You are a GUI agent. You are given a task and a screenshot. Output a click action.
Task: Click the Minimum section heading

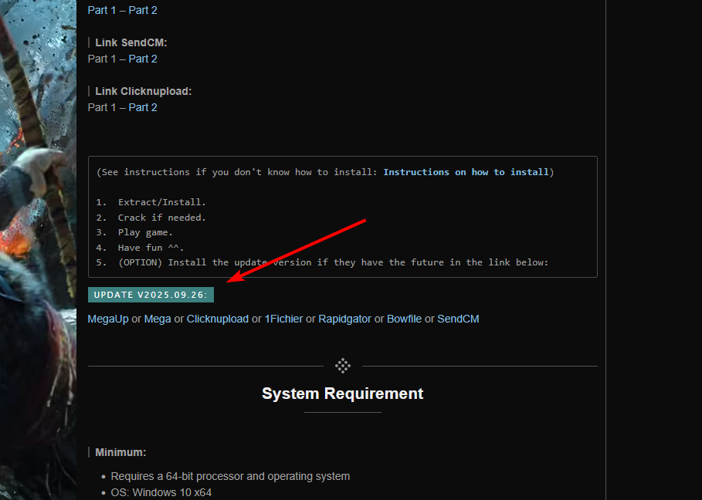120,452
